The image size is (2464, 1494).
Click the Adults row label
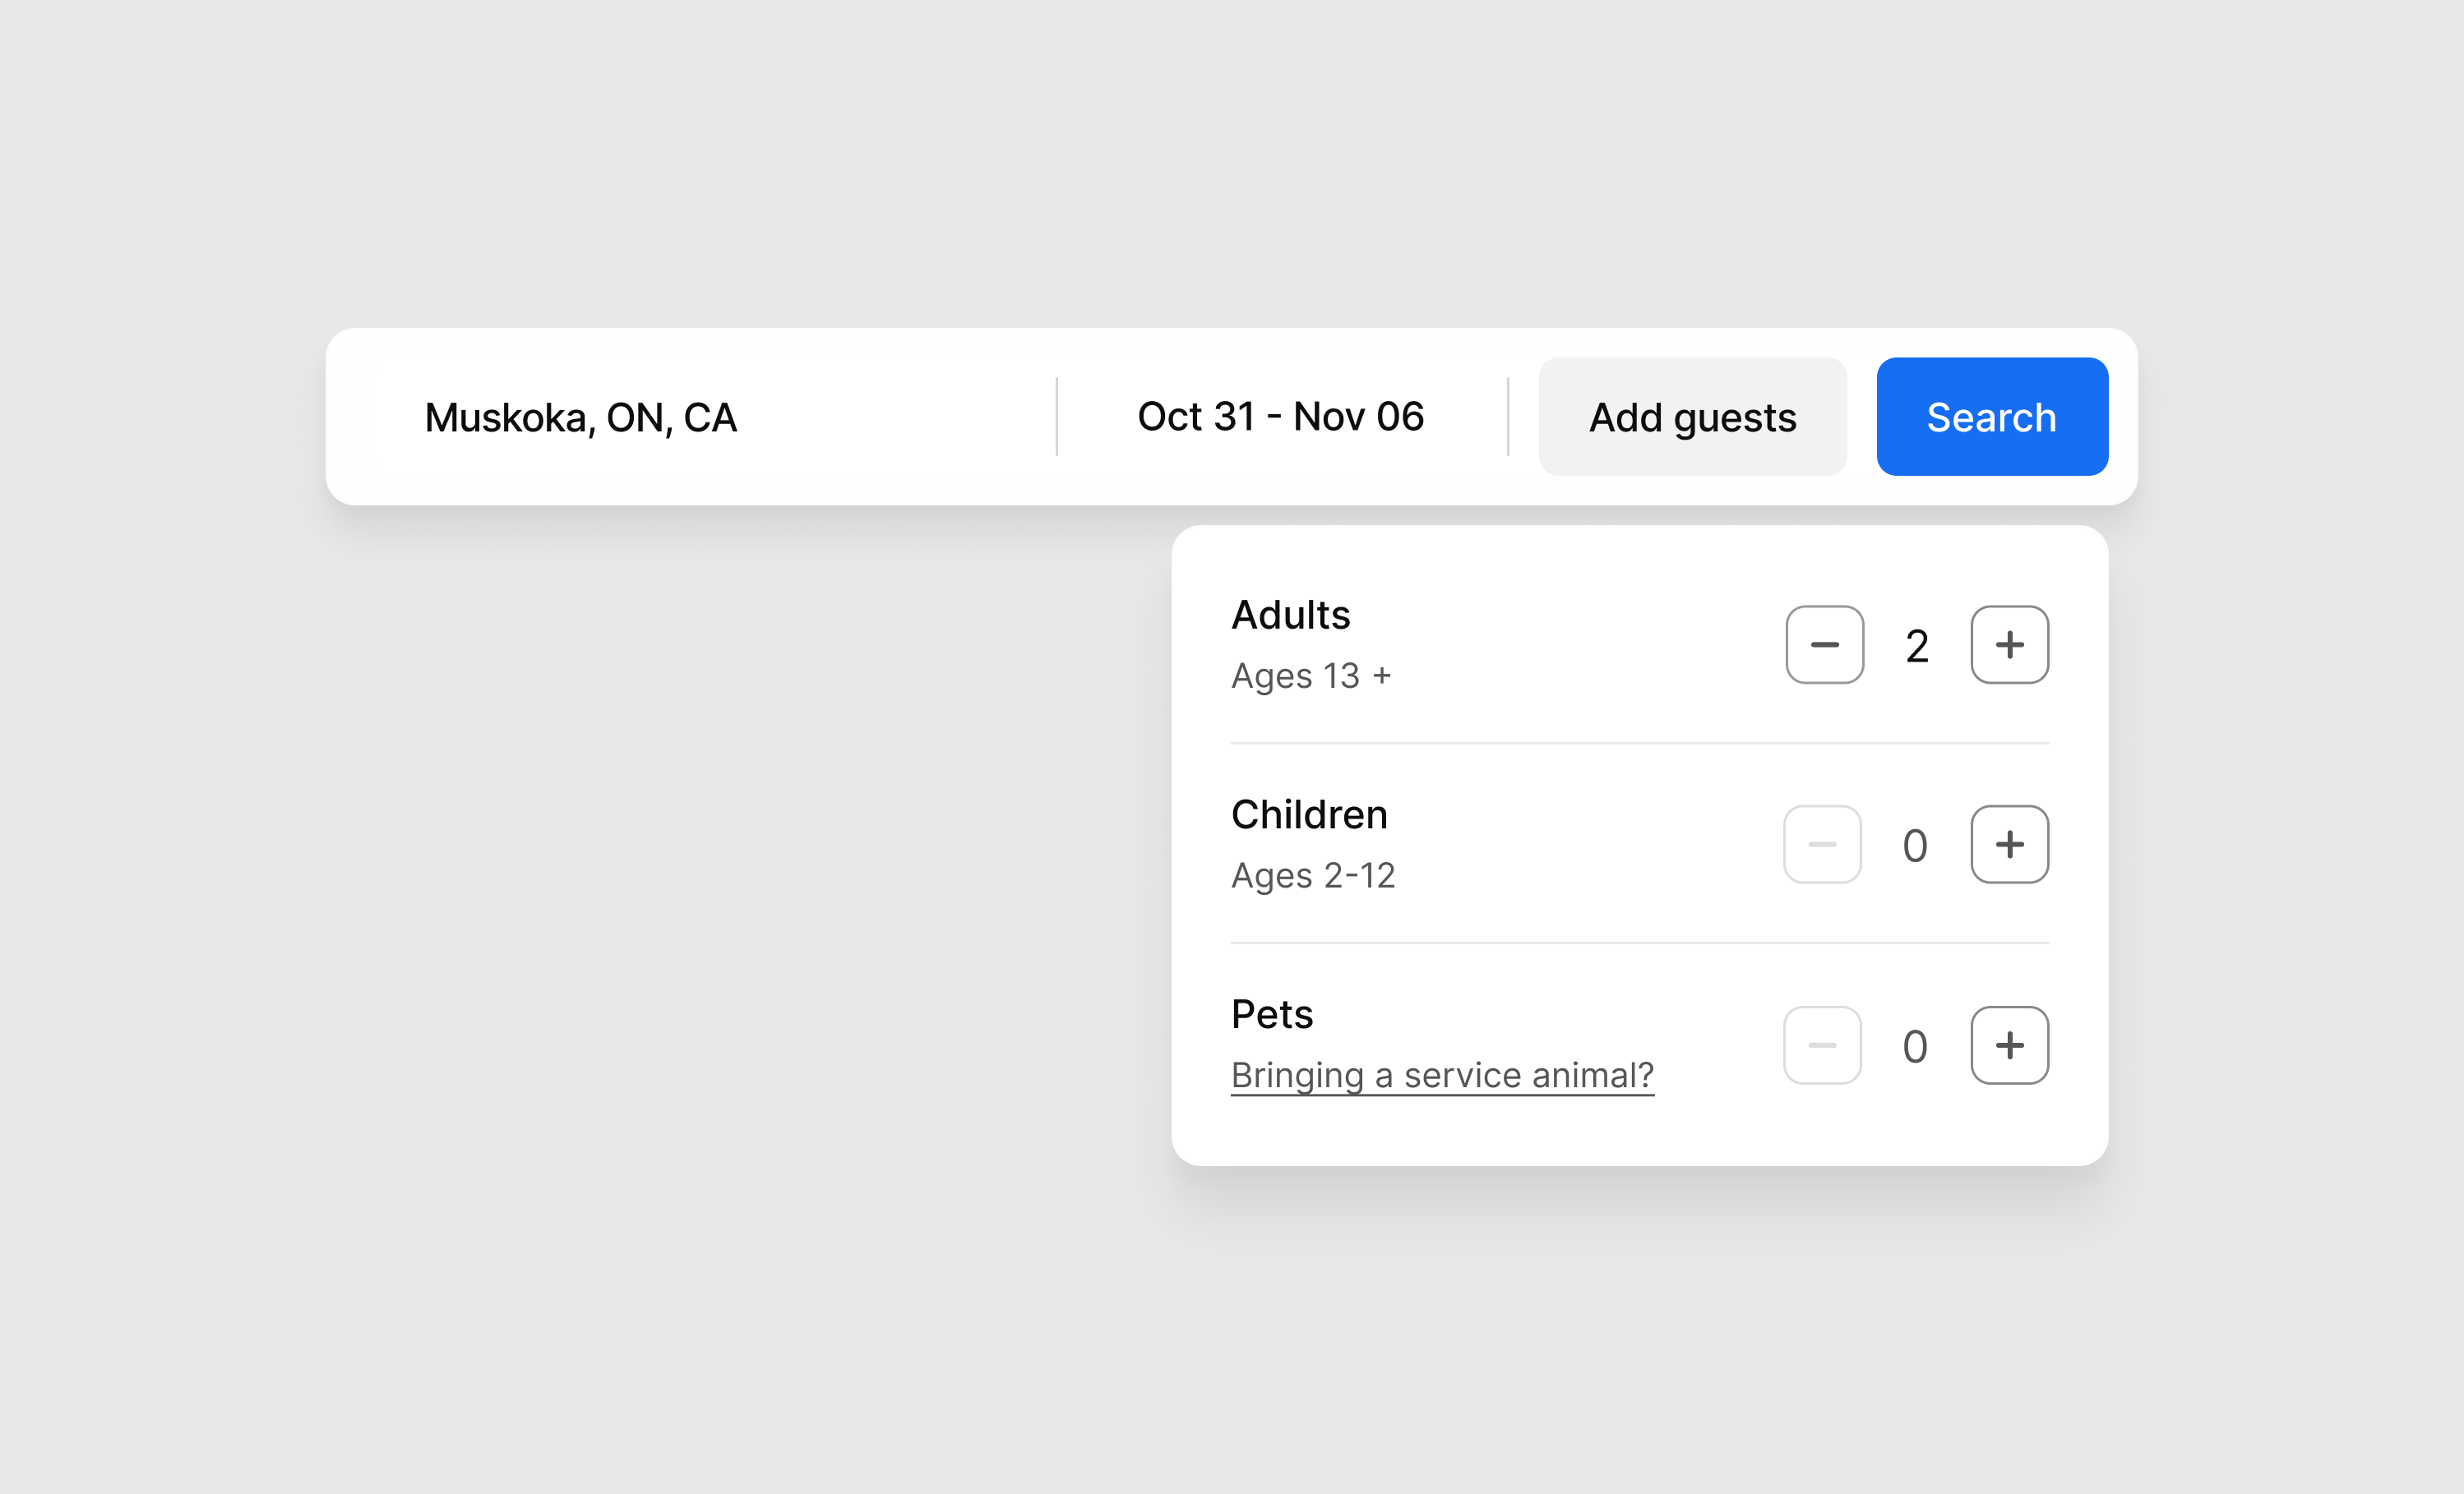[x=1290, y=615]
